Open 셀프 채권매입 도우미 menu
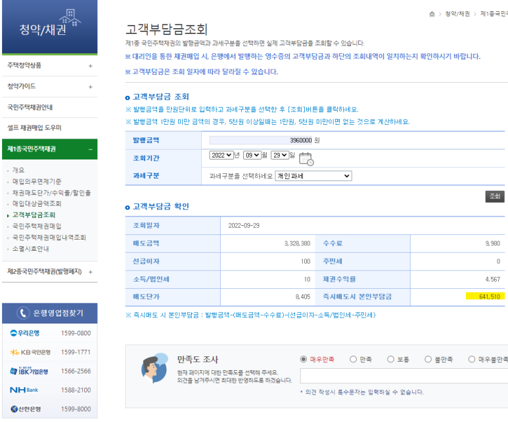Viewport: 508px width, 422px height. (x=49, y=128)
